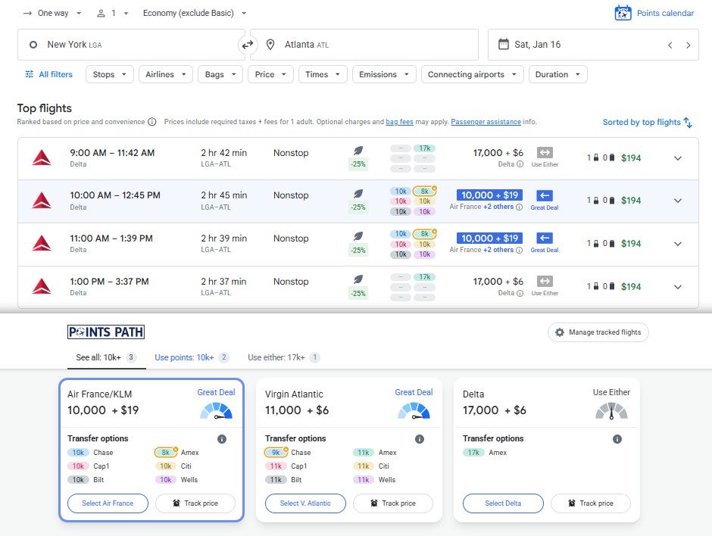This screenshot has width=712, height=536.
Task: Click the All filters link
Action: pyautogui.click(x=48, y=74)
